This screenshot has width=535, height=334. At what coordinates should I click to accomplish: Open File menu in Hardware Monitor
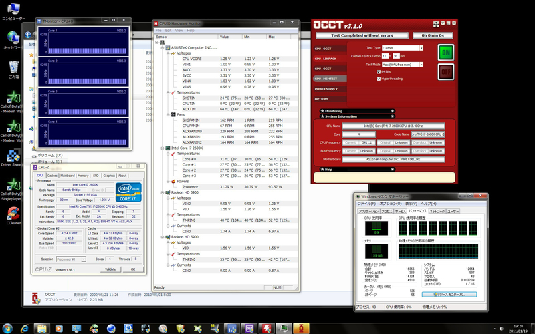point(158,31)
